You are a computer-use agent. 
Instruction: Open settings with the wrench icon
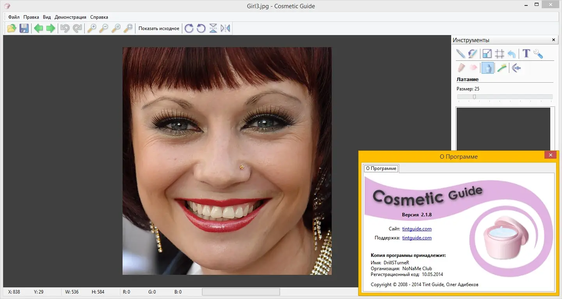point(538,53)
